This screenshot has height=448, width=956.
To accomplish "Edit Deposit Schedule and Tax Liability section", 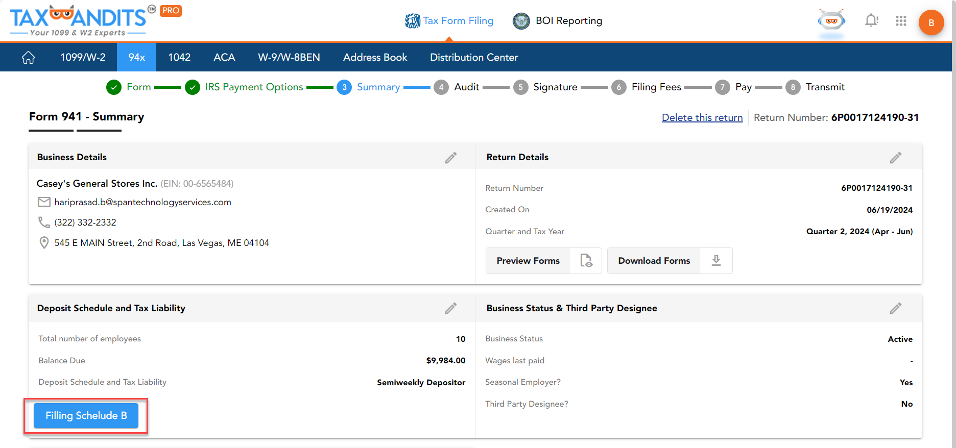I will pos(450,308).
